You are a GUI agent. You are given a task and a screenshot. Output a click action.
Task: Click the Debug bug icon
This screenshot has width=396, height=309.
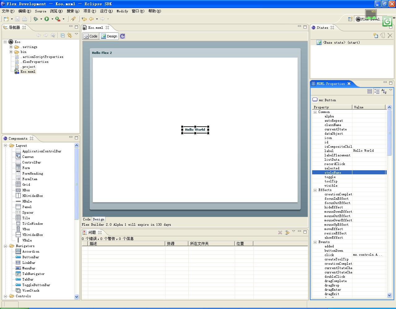coord(36,19)
